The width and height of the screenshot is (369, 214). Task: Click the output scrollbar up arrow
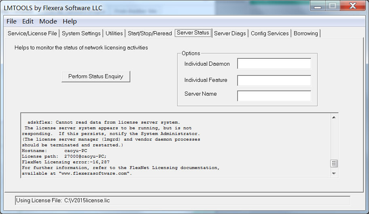tap(334, 118)
